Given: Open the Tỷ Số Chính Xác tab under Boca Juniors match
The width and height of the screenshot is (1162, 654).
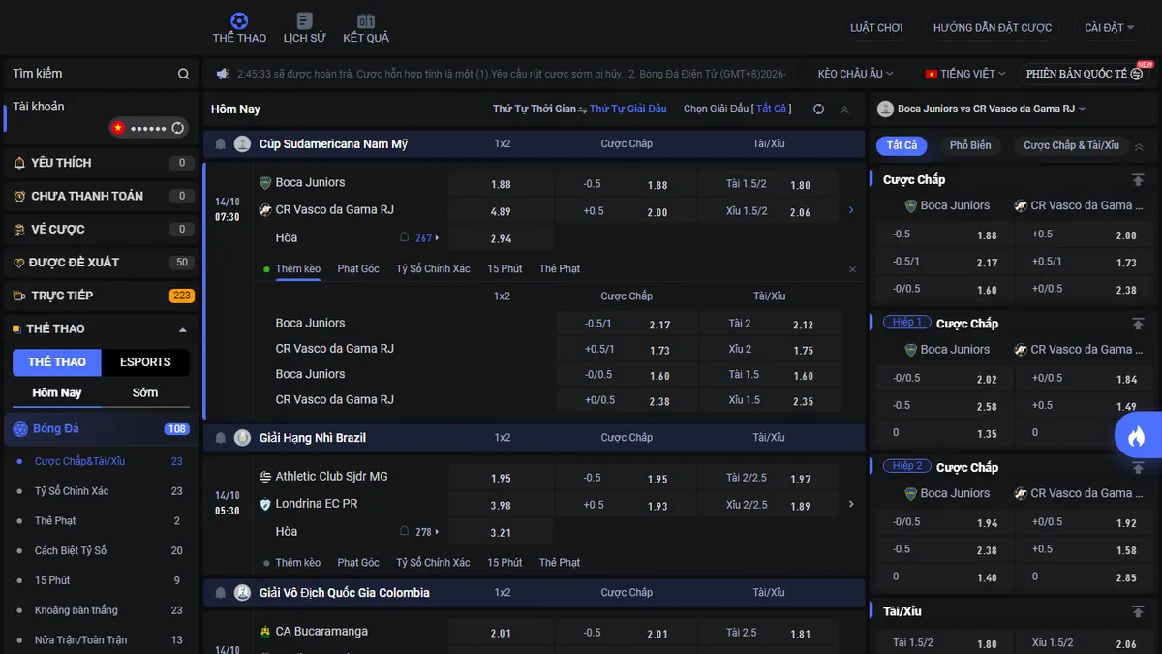Looking at the screenshot, I should coord(433,268).
